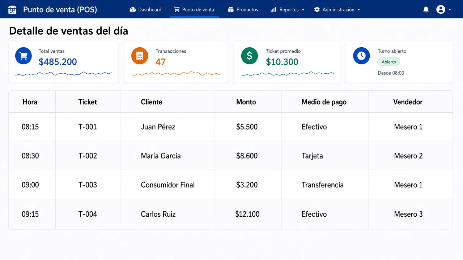
Task: Click the shopping cart icon in Total ventas
Action: click(24, 56)
